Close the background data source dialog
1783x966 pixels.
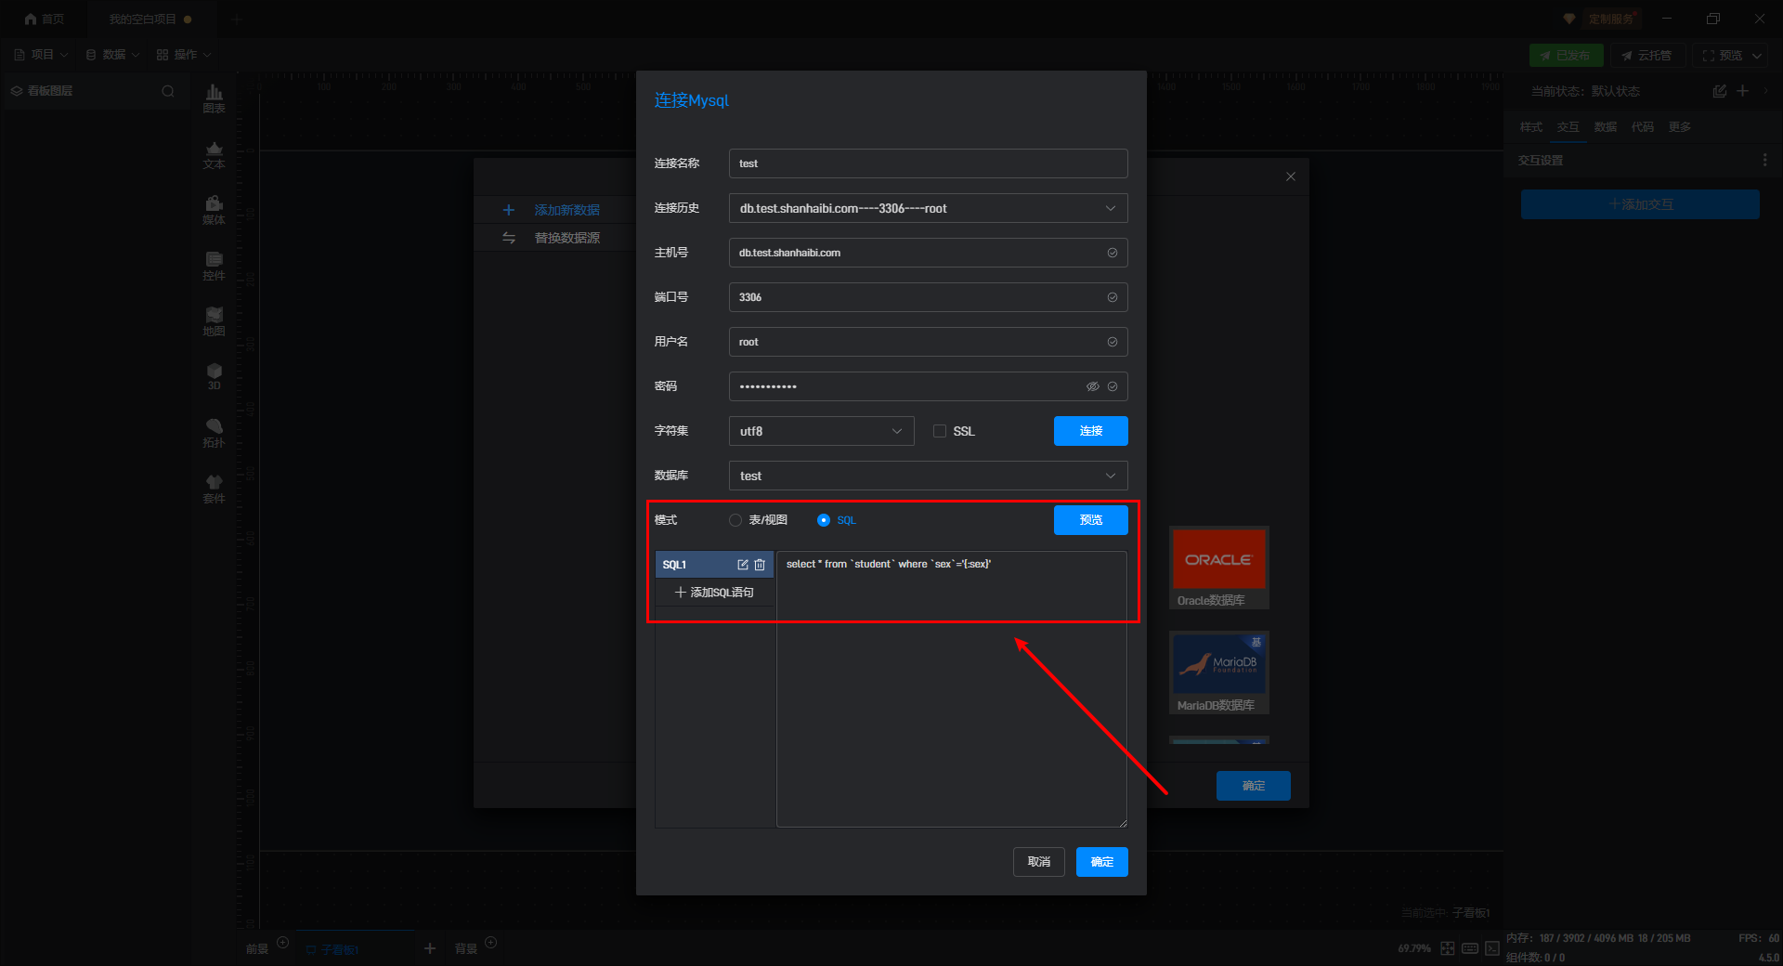point(1291,176)
